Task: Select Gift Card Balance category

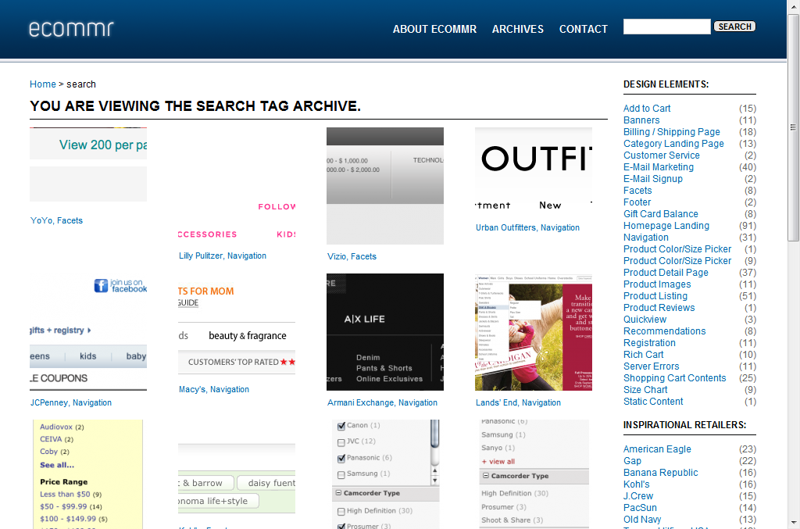Action: point(661,214)
